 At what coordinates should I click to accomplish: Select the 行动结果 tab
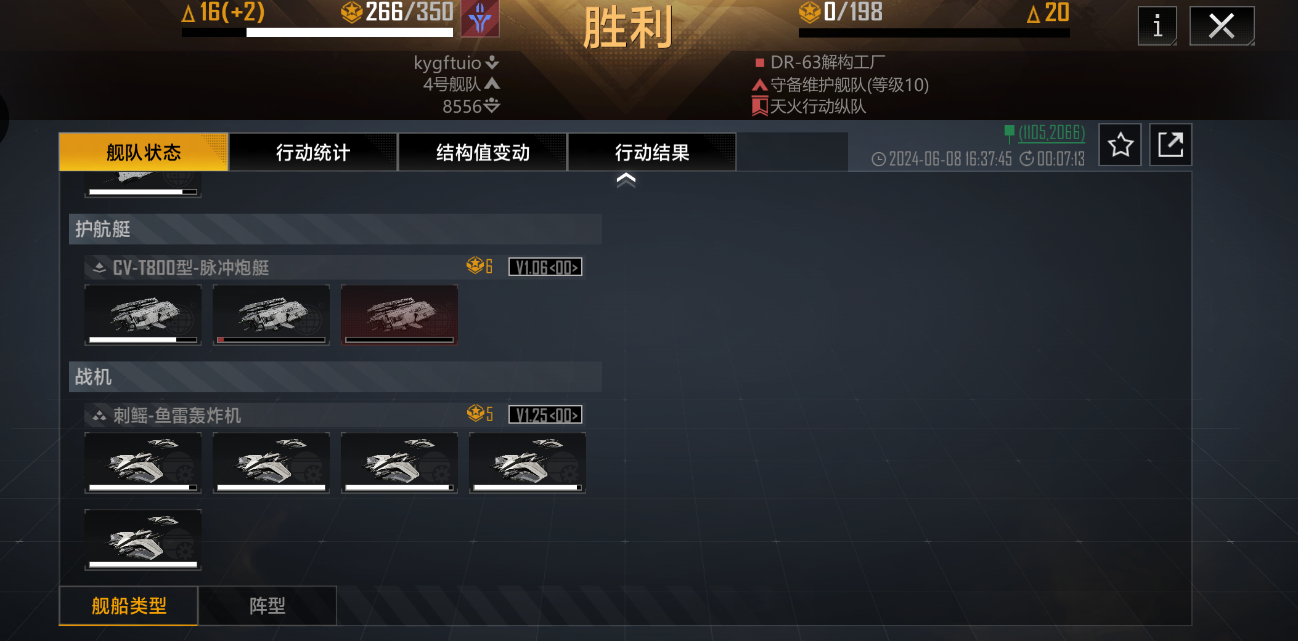pyautogui.click(x=652, y=152)
